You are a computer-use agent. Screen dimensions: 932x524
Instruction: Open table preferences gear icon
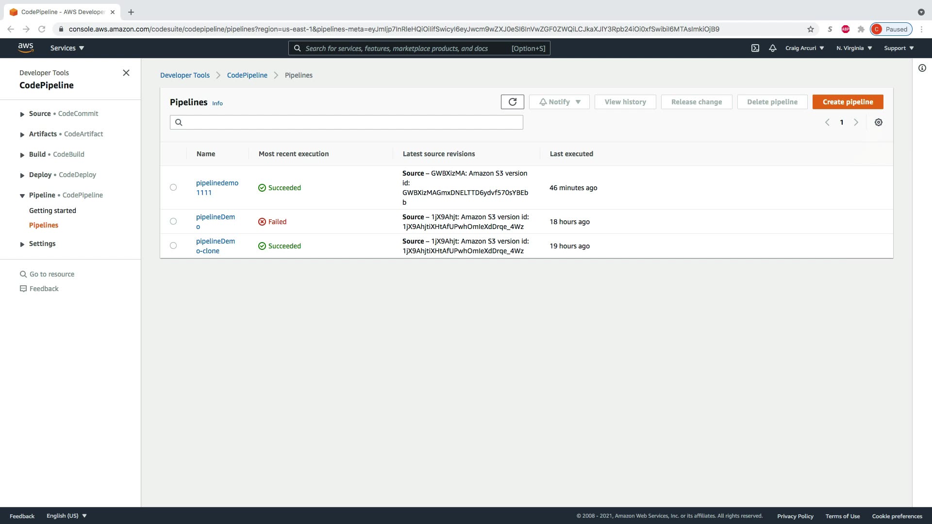click(x=878, y=122)
